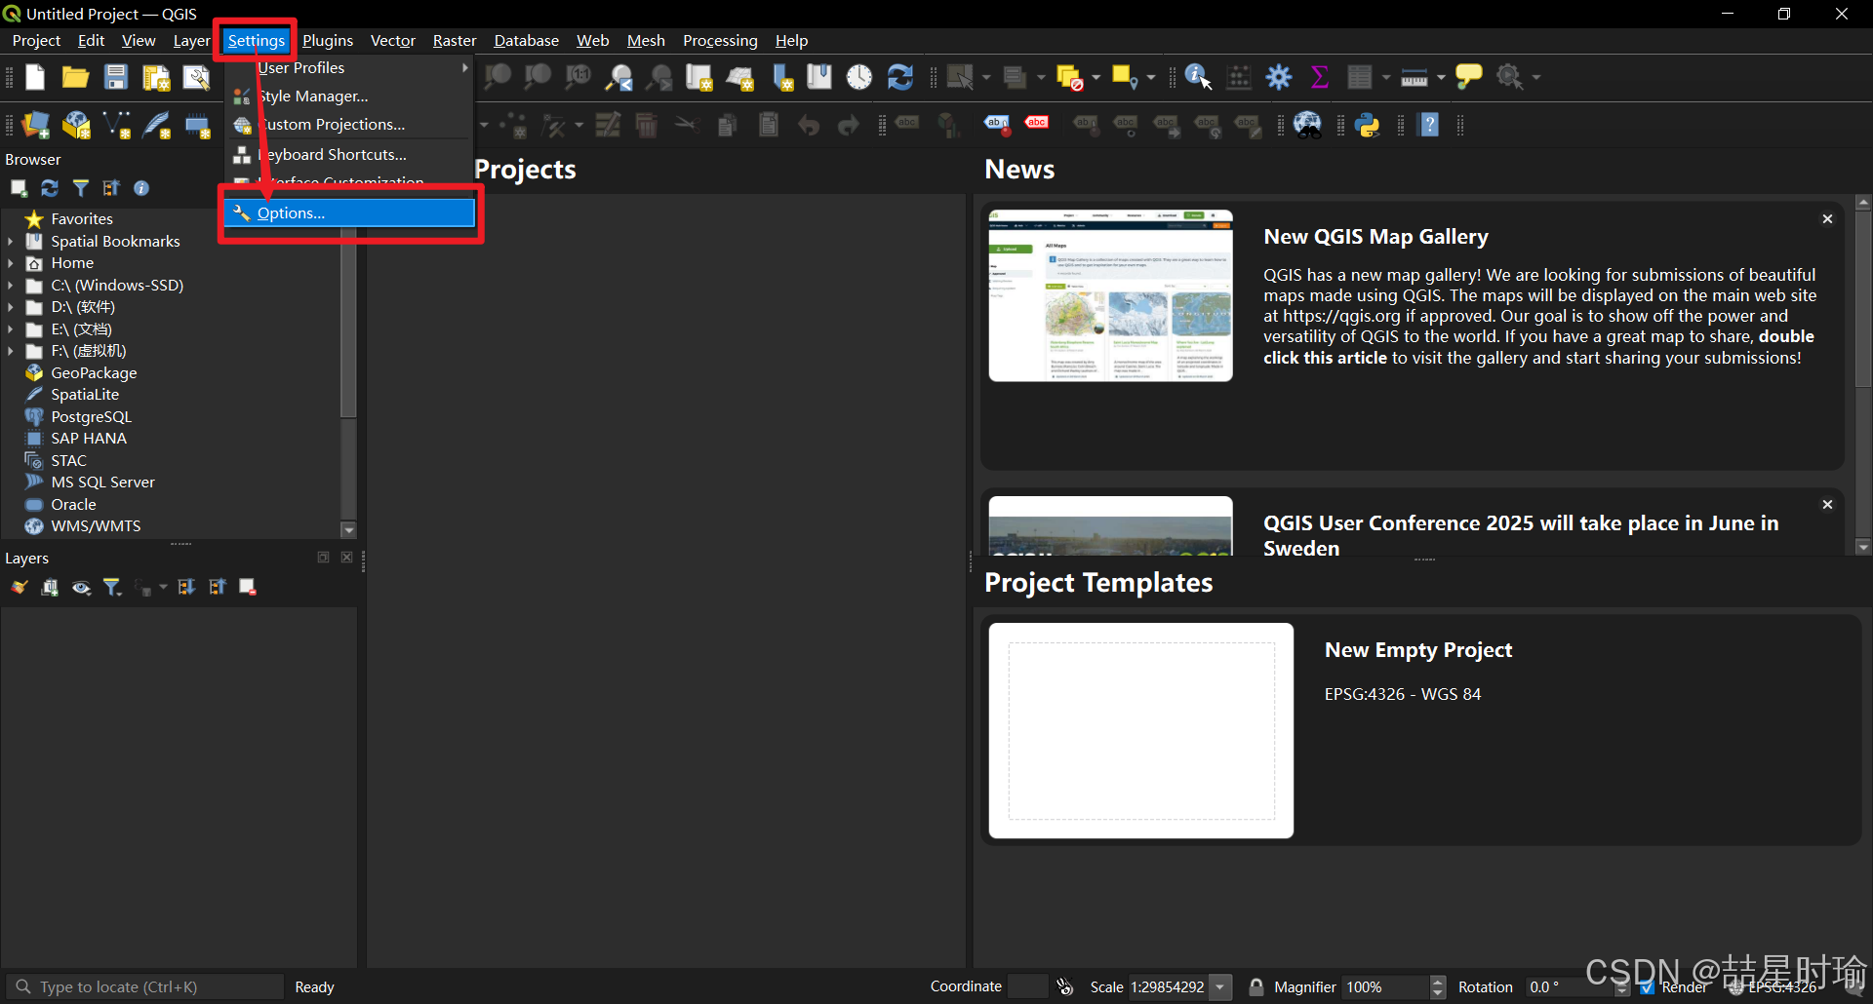The height and width of the screenshot is (1004, 1873).
Task: Expand the C:\ (Windows-SSD) drive
Action: click(x=11, y=286)
